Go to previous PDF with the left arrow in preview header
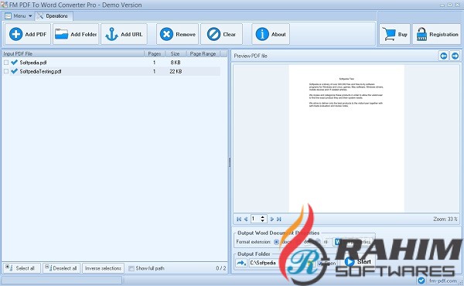464x286 pixels. (x=443, y=56)
